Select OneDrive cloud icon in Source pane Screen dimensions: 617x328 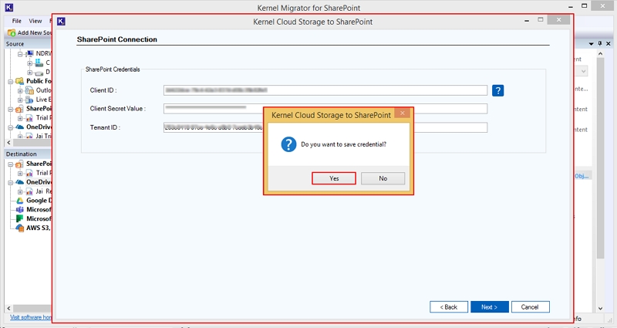coord(20,127)
